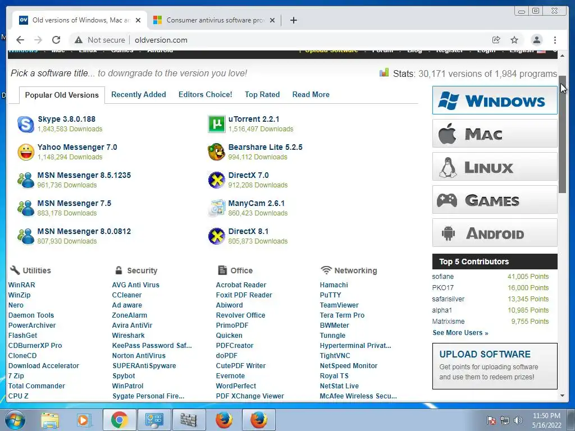Click contributor sofiane in Top 5
Screen dimensions: 575x431
pyautogui.click(x=442, y=277)
